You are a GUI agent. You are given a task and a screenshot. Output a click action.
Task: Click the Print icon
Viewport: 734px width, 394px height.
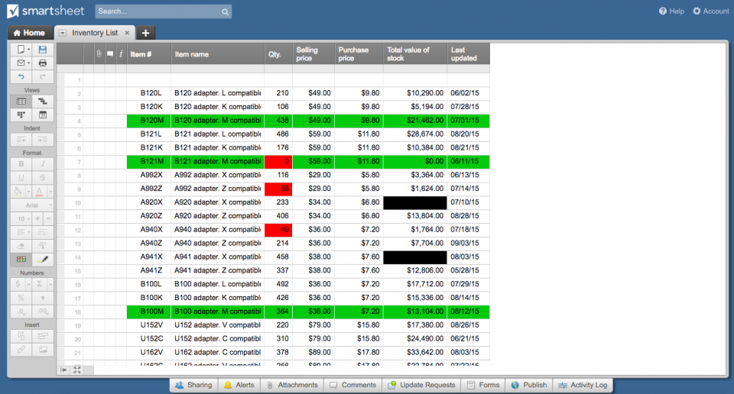click(43, 63)
